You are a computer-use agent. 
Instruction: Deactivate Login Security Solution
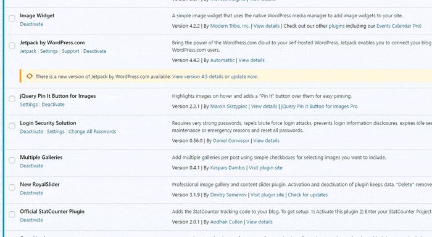(31, 131)
